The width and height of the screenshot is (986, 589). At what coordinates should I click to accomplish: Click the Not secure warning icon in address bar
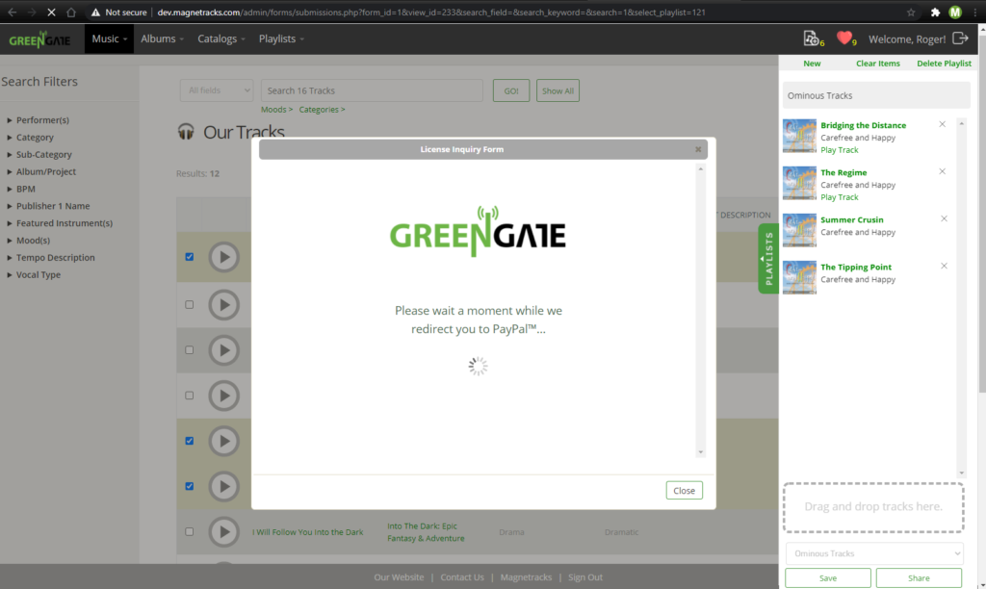95,12
